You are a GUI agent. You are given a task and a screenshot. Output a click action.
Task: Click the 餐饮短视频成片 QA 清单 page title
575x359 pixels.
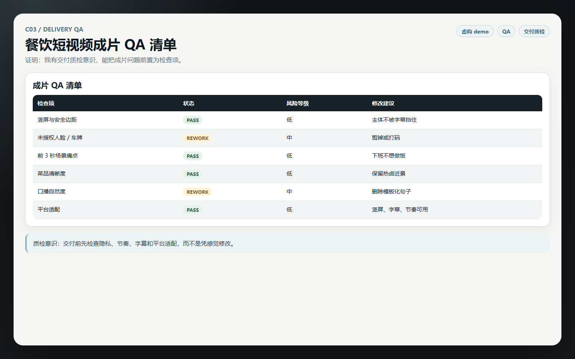point(101,45)
